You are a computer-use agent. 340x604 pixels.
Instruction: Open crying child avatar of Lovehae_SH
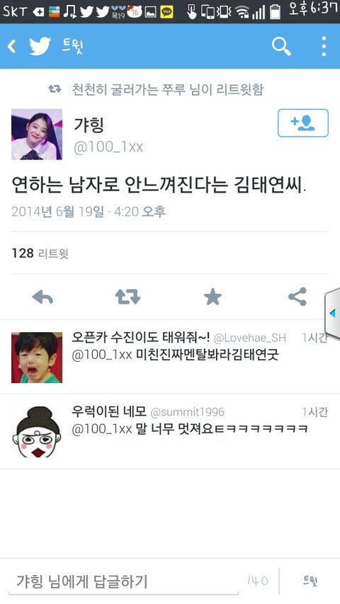click(x=37, y=358)
